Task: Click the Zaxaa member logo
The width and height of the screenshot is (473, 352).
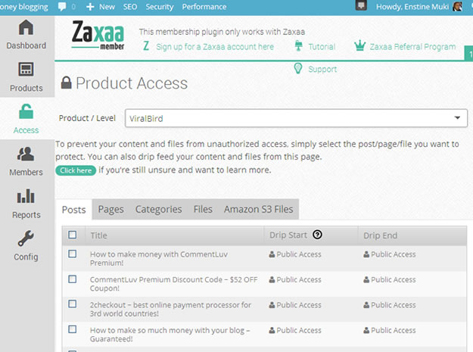Action: 98,36
